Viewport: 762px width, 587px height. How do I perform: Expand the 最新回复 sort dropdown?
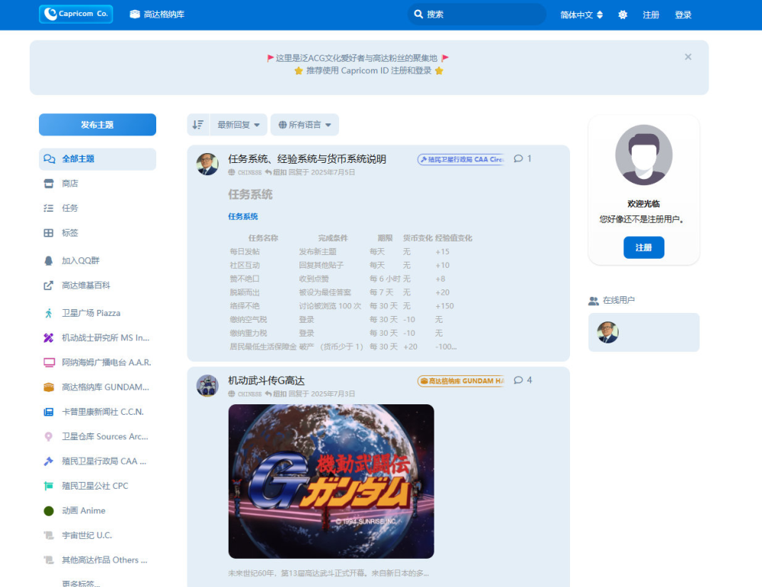(239, 125)
